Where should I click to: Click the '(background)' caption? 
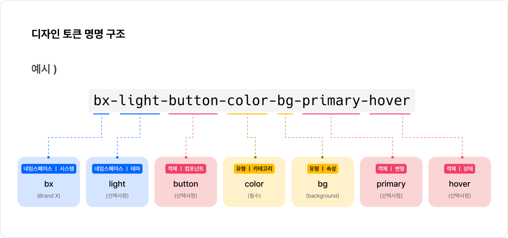point(322,196)
